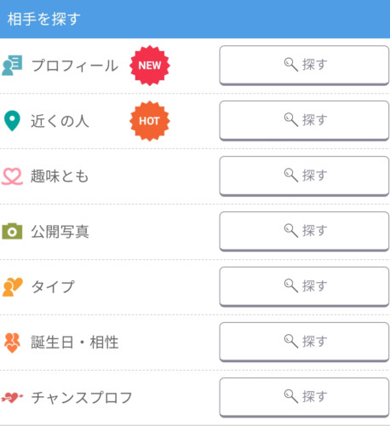Search 誕生日・相性 with 探す button
Viewport: 390px width, 426px height.
click(x=304, y=342)
